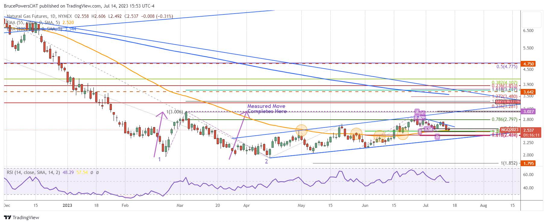Click the 0.382(4.107) Fibonacci label

click(505, 82)
